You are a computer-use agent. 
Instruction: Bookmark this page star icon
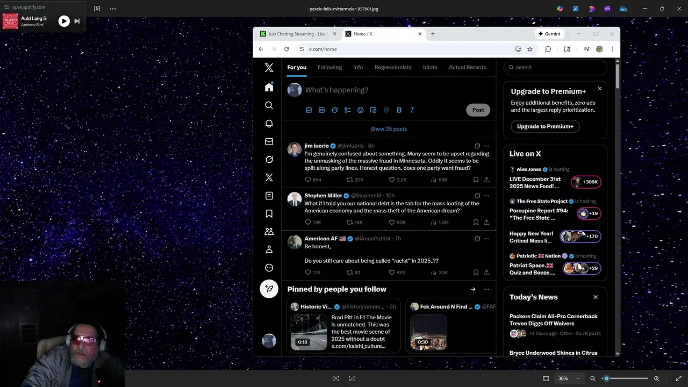(x=530, y=49)
